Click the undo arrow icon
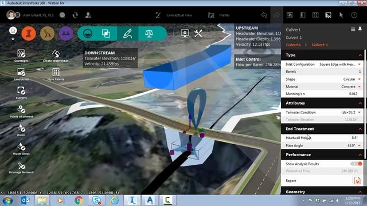The height and width of the screenshot is (206, 367). [x=264, y=15]
